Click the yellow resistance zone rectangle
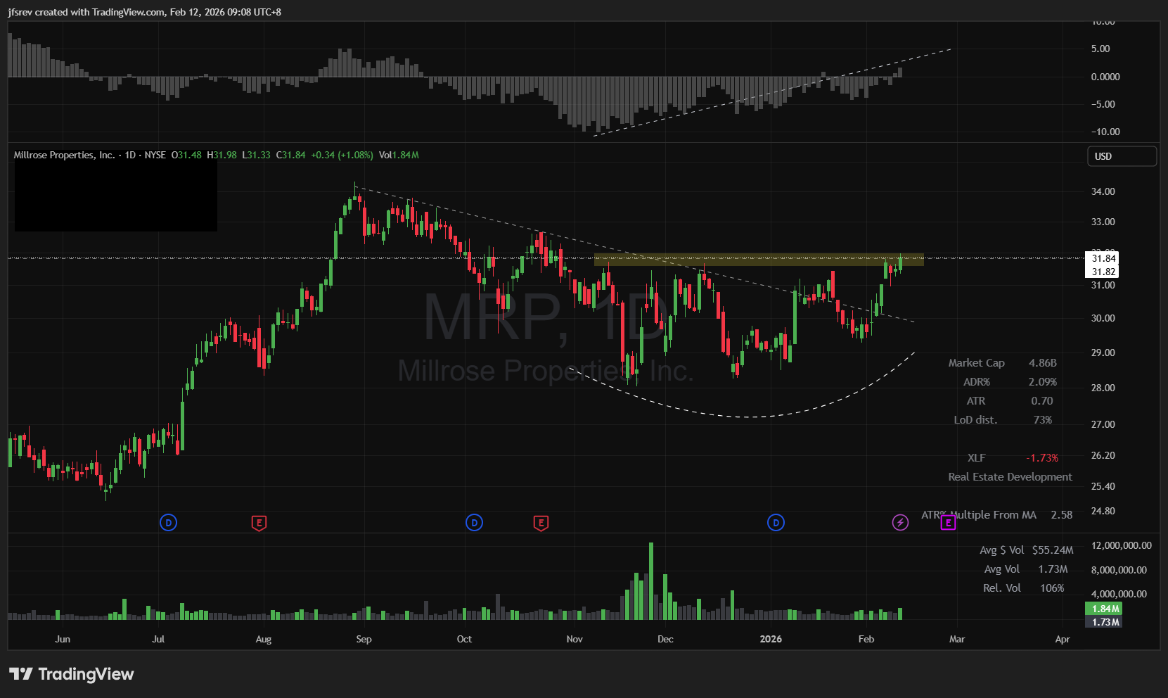Screen dimensions: 1168x698 [759, 260]
